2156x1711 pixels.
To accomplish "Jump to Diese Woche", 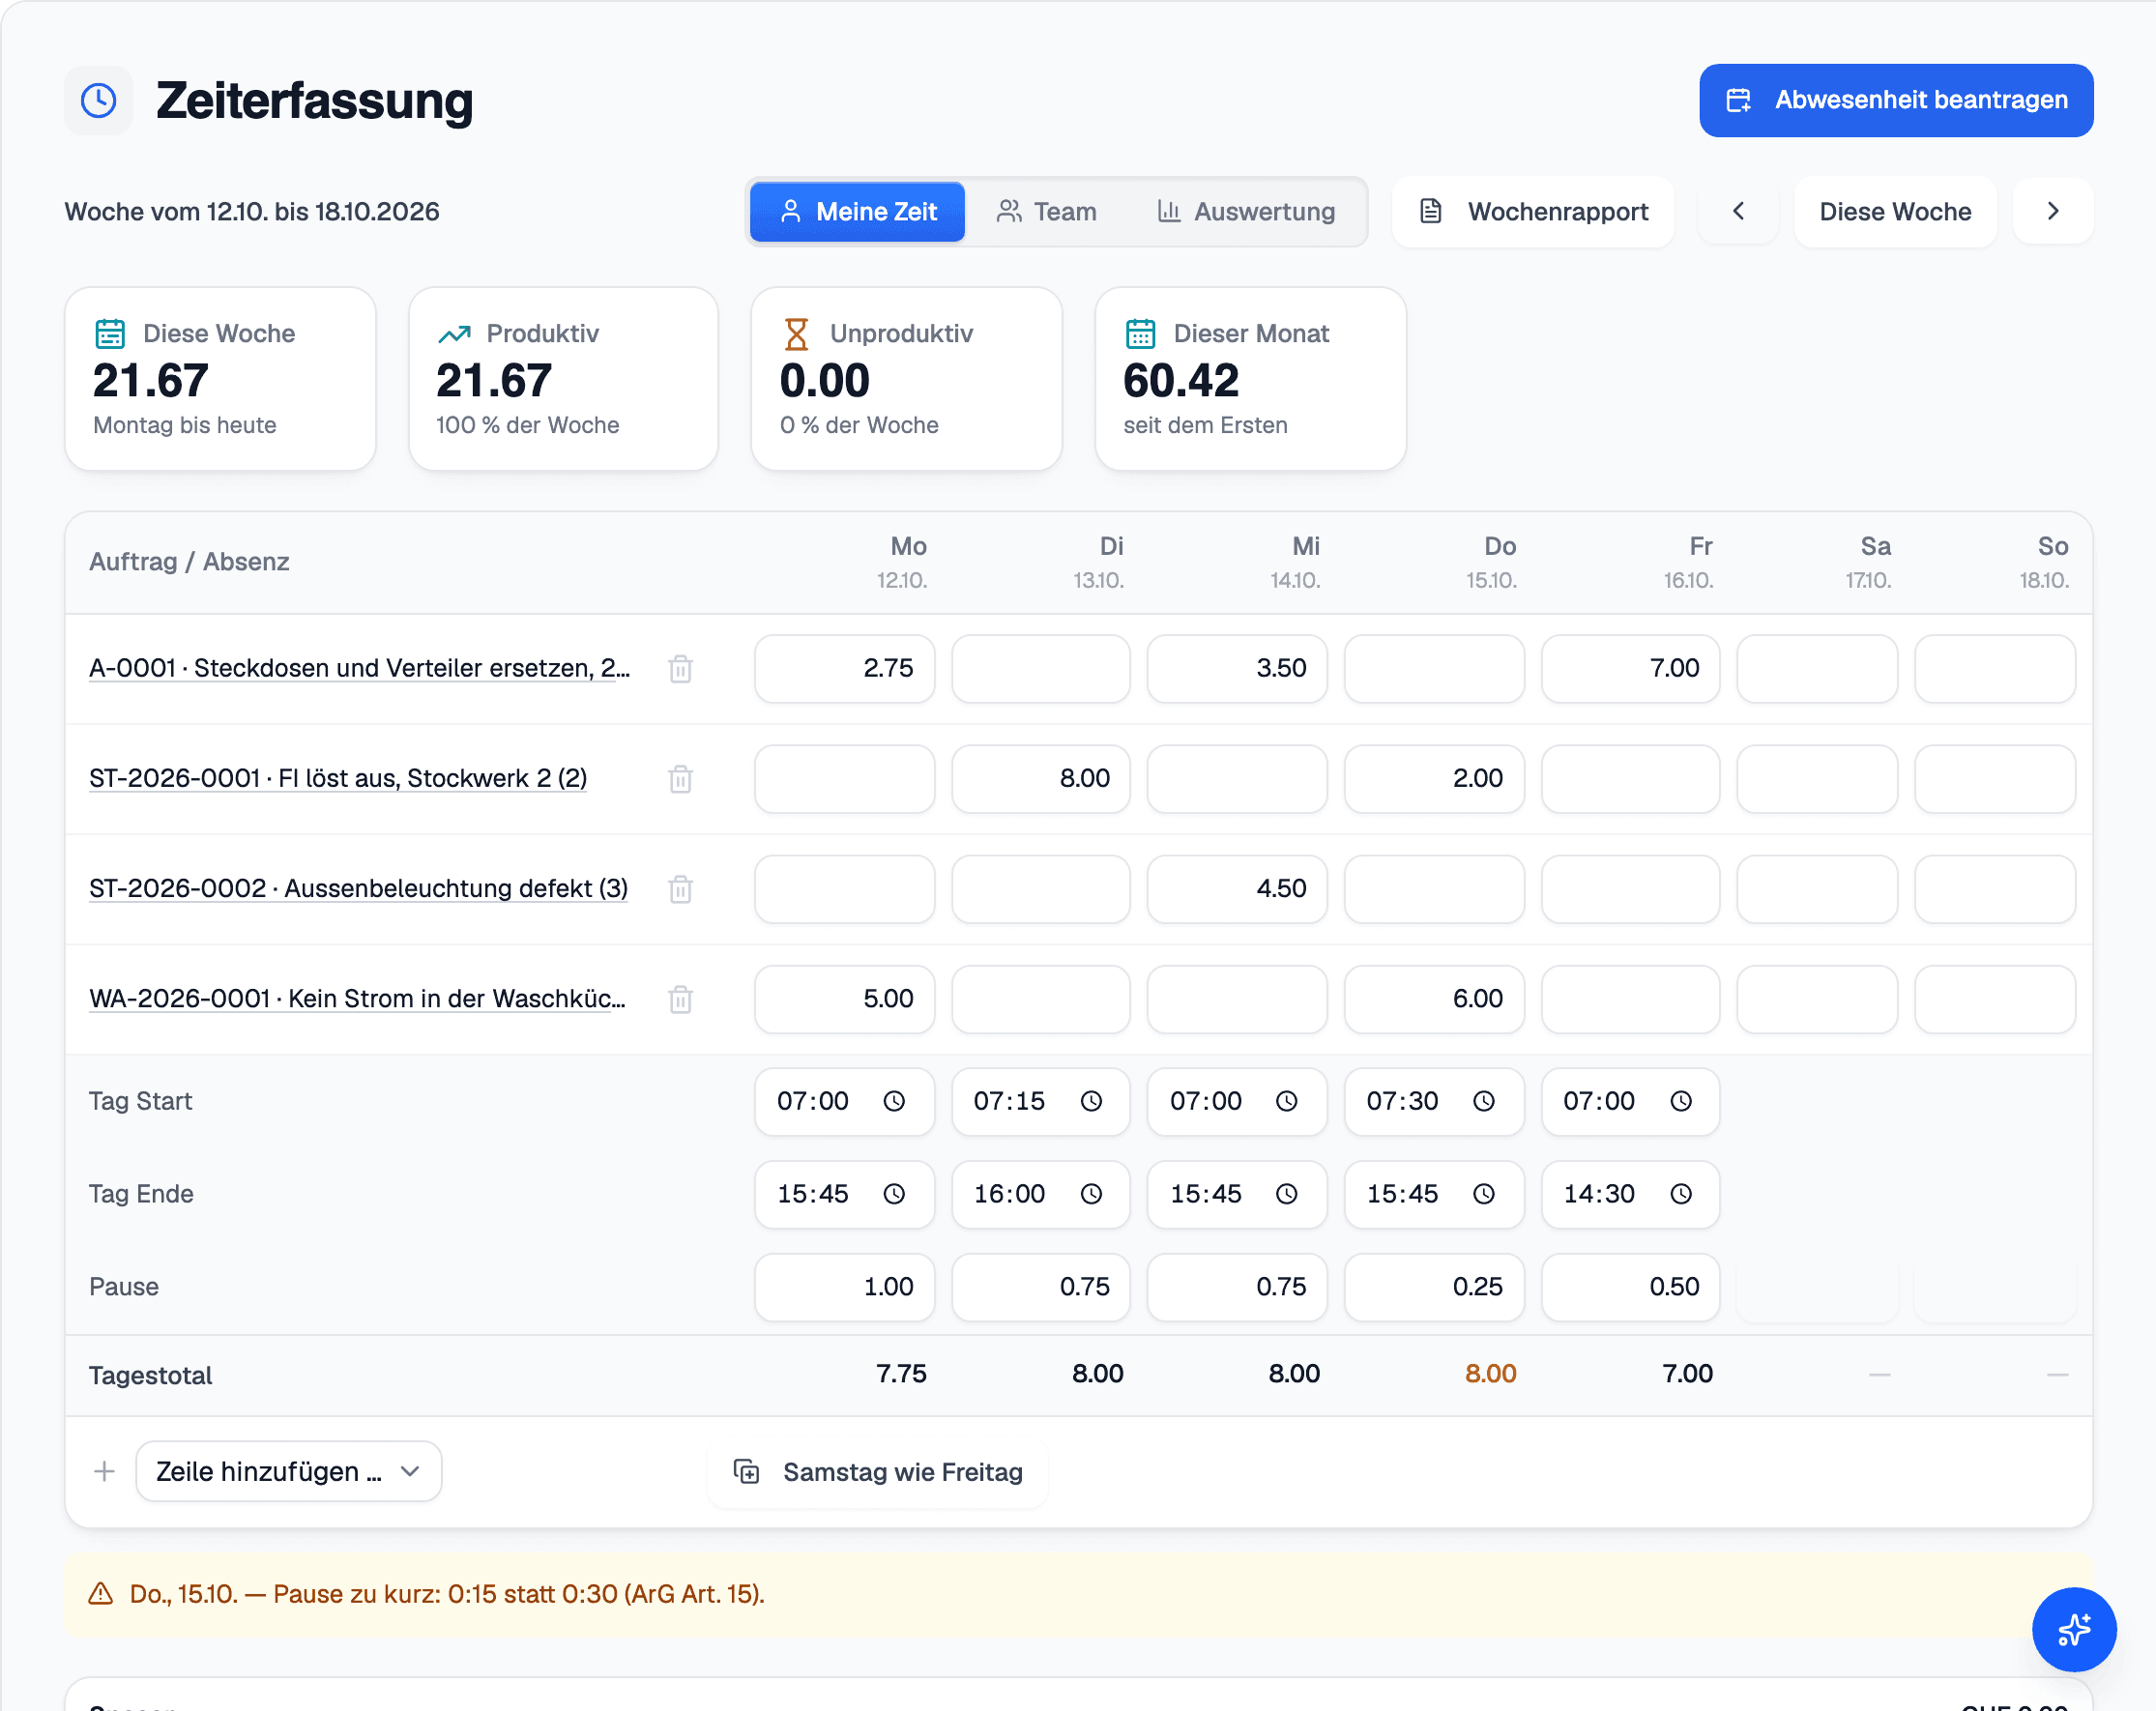I will click(x=1895, y=211).
